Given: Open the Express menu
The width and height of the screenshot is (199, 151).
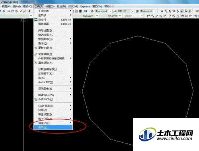Looking at the screenshot, I should [x=85, y=6].
